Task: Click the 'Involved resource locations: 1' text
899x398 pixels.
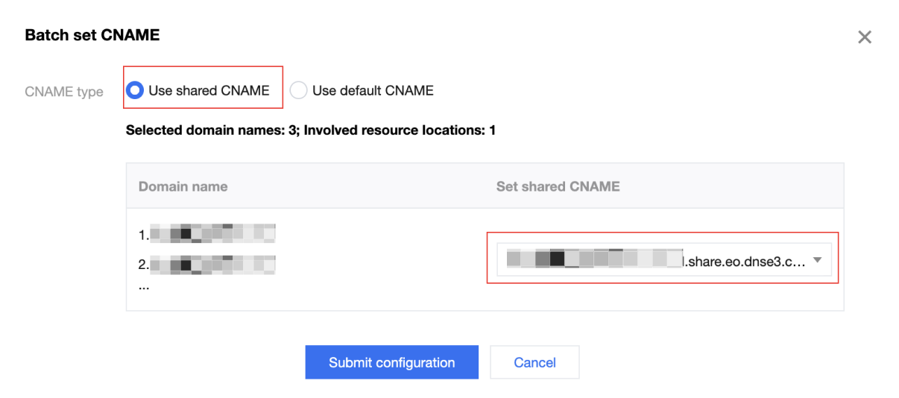Action: 400,130
